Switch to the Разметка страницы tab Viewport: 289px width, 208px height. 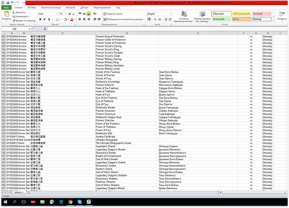click(x=51, y=8)
